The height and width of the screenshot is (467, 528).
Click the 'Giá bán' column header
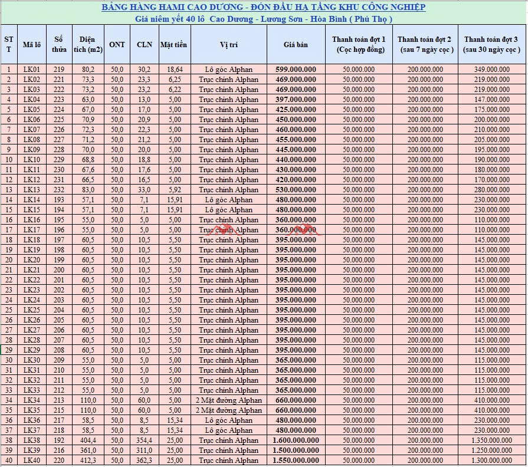pyautogui.click(x=296, y=44)
